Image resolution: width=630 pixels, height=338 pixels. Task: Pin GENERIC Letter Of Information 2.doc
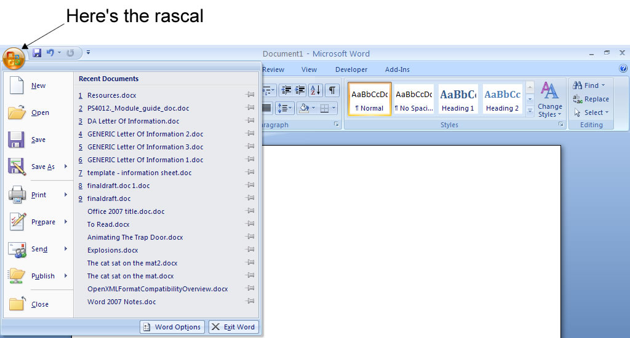(x=250, y=133)
